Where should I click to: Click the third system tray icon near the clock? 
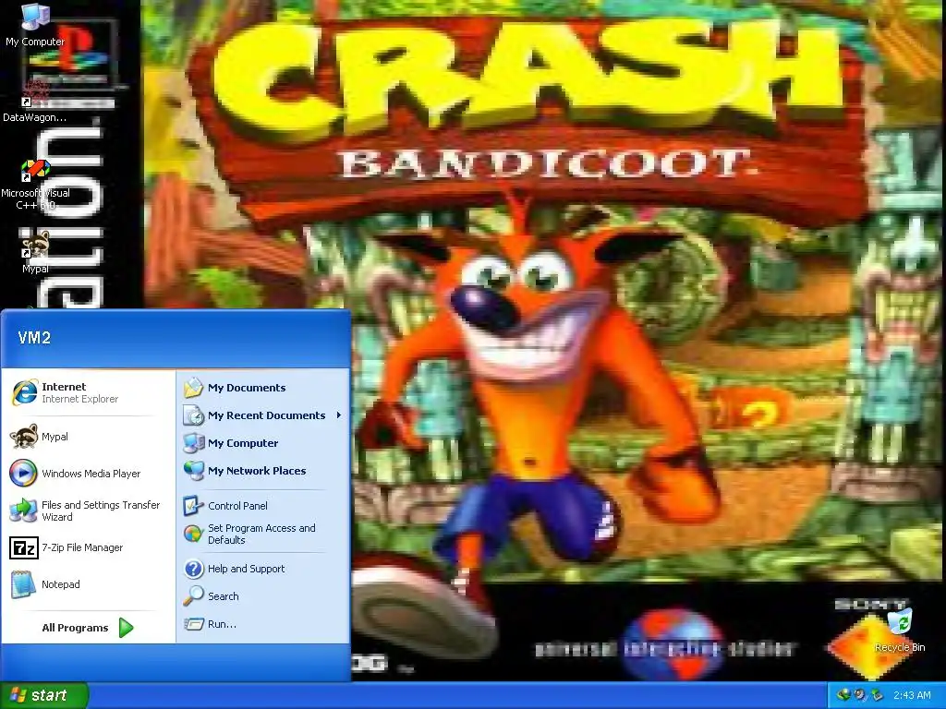pyautogui.click(x=877, y=695)
